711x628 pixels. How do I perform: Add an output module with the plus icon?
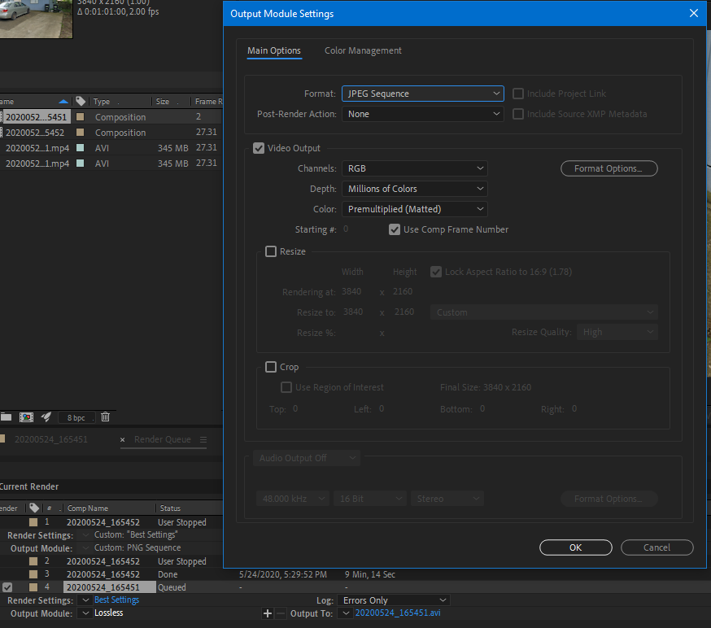coord(268,613)
